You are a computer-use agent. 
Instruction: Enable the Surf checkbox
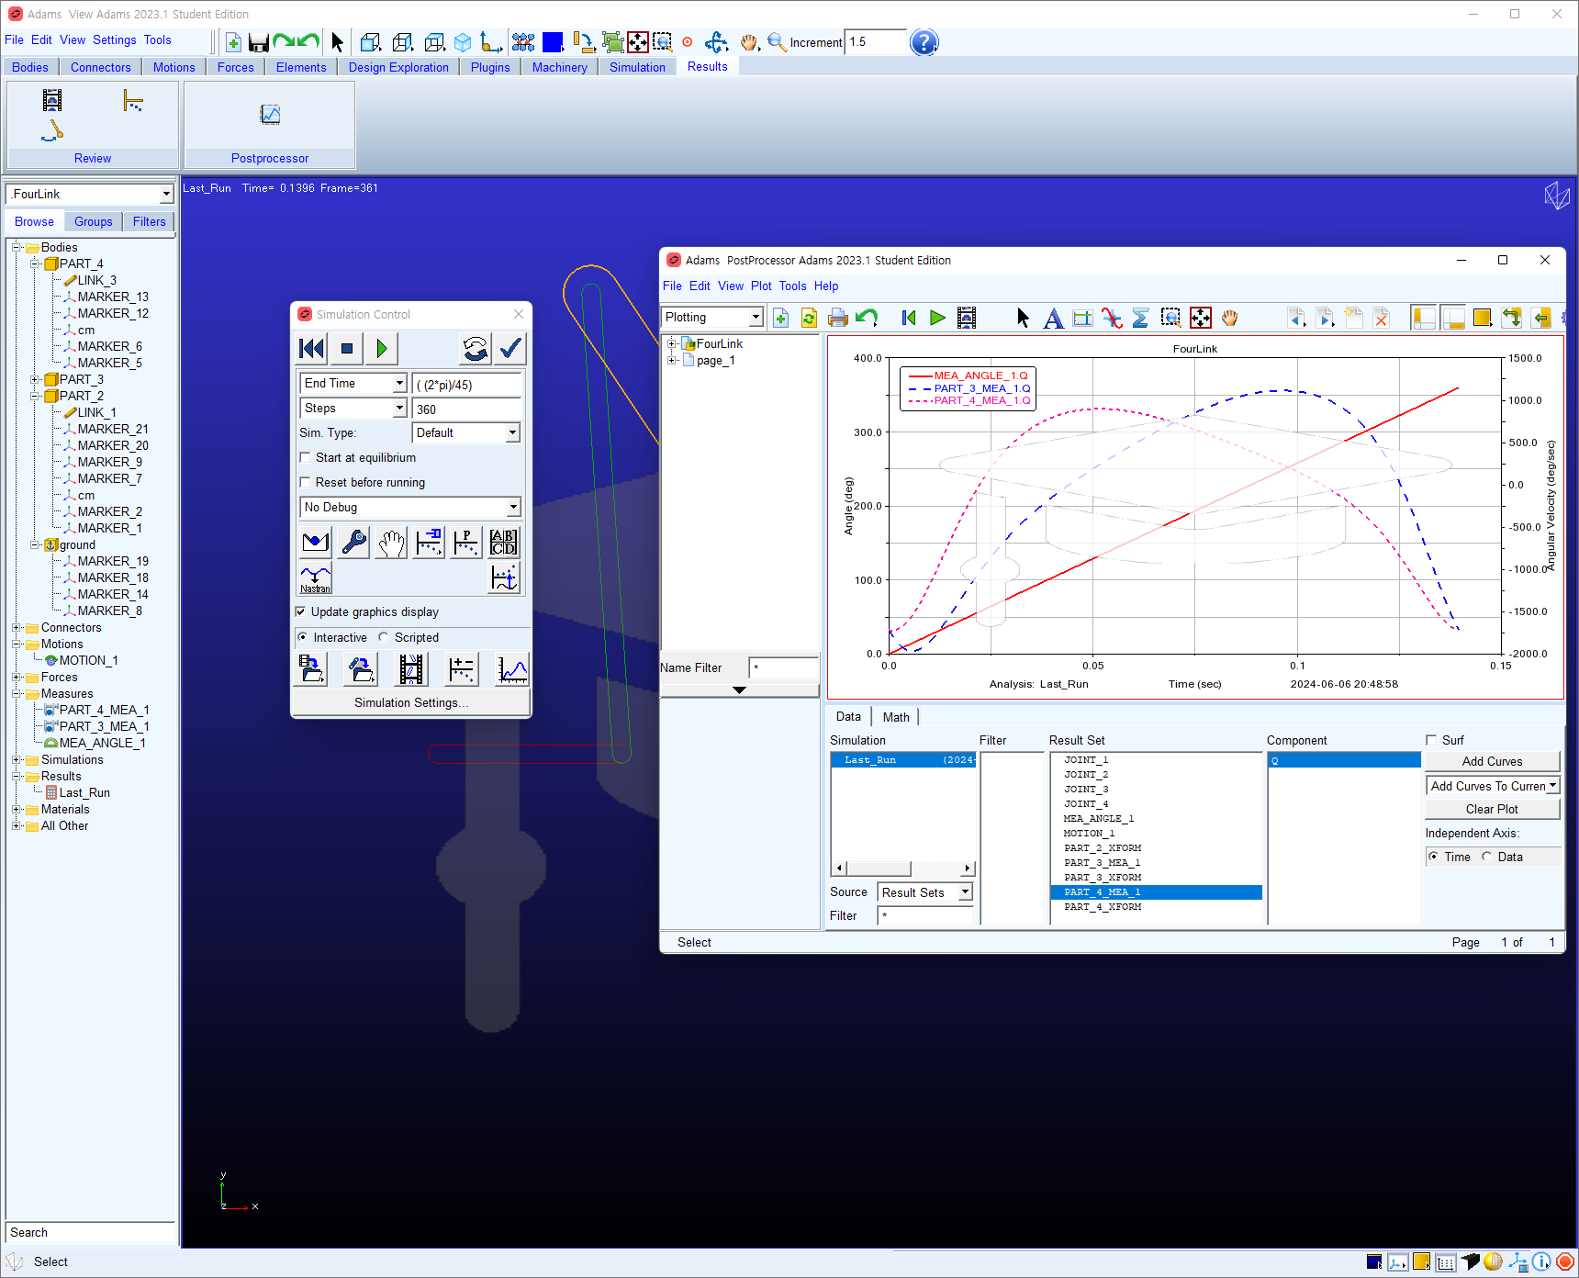1430,740
